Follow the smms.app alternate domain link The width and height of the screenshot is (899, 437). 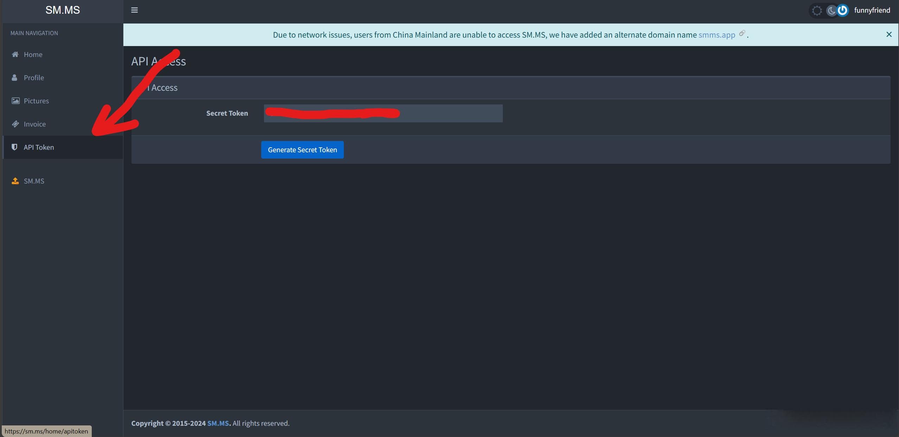pyautogui.click(x=717, y=35)
